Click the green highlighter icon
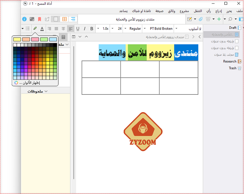This screenshot has height=194, width=244. (x=35, y=28)
